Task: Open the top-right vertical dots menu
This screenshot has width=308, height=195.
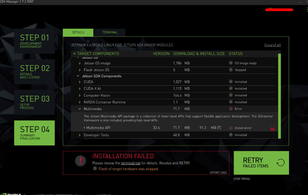Action: coord(307,9)
